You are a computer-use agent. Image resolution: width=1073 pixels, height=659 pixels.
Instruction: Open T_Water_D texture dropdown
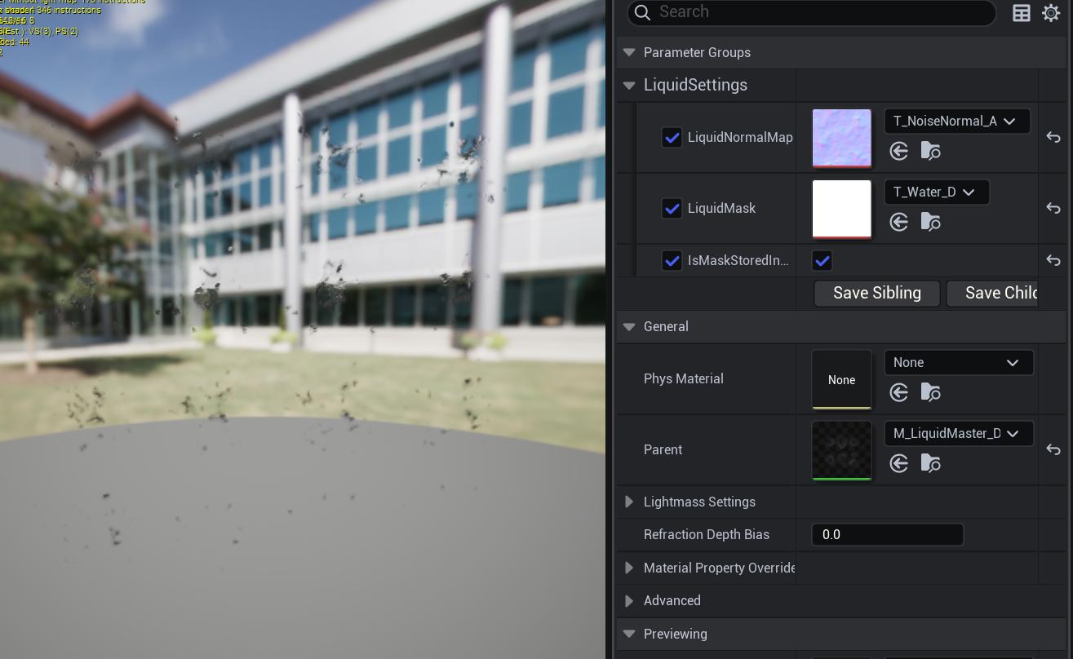pyautogui.click(x=937, y=192)
